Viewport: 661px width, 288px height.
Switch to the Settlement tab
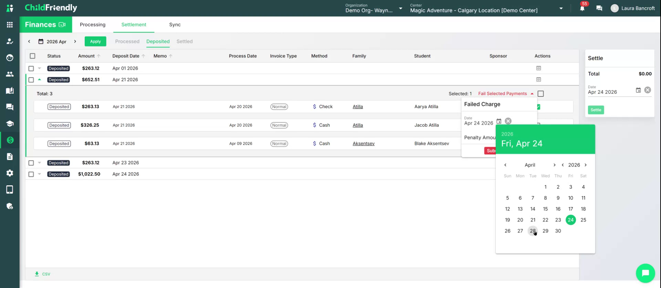[x=134, y=25]
